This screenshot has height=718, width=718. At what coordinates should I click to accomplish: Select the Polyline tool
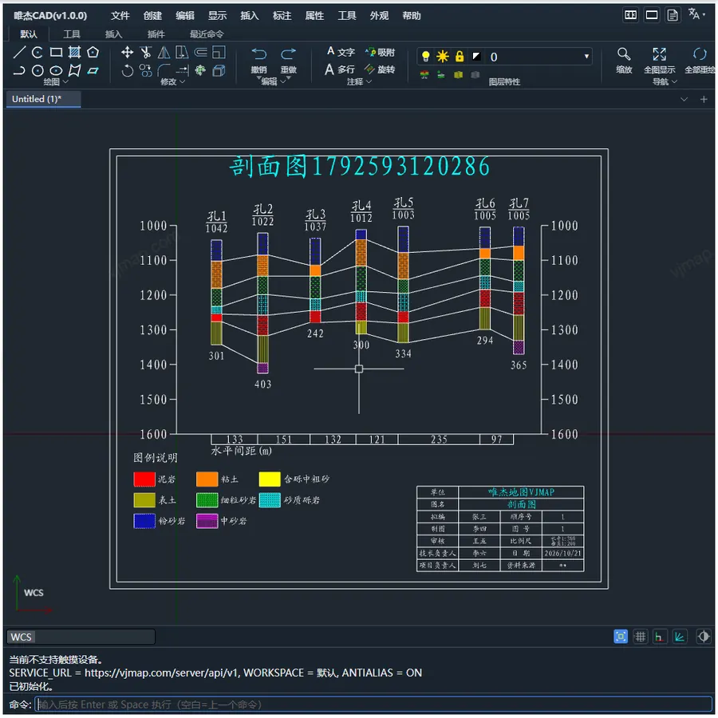coord(19,70)
